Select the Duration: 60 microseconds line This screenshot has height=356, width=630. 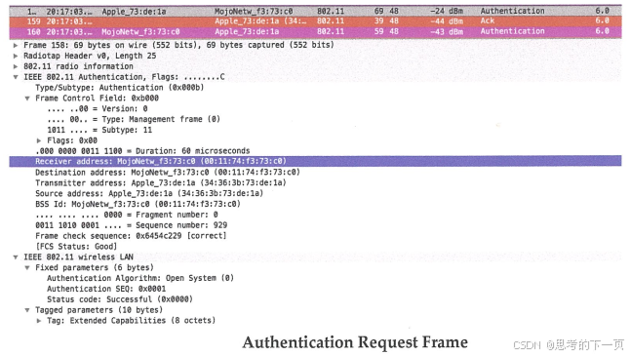tap(142, 151)
